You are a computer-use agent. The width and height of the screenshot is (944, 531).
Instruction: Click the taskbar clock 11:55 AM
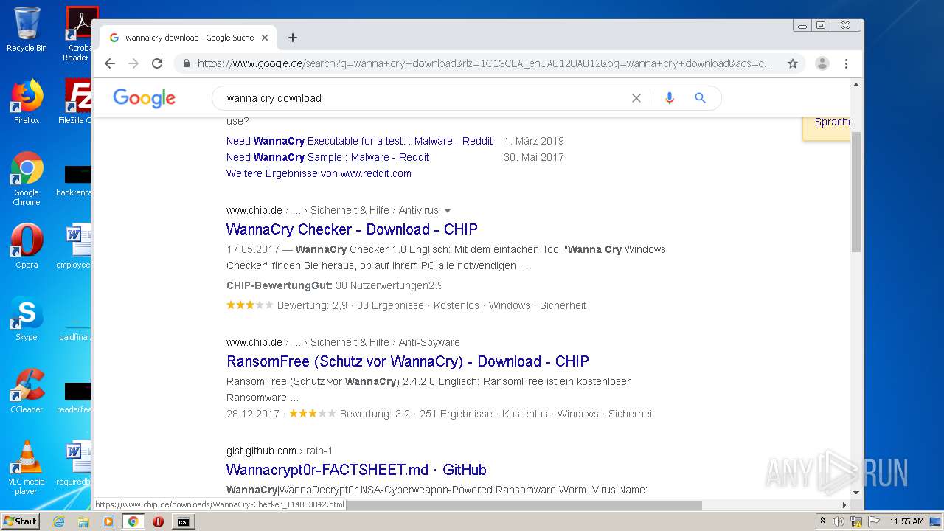coord(906,521)
